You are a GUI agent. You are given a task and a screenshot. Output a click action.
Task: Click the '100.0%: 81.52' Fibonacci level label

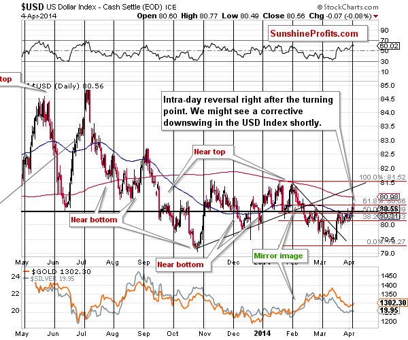[x=382, y=177]
